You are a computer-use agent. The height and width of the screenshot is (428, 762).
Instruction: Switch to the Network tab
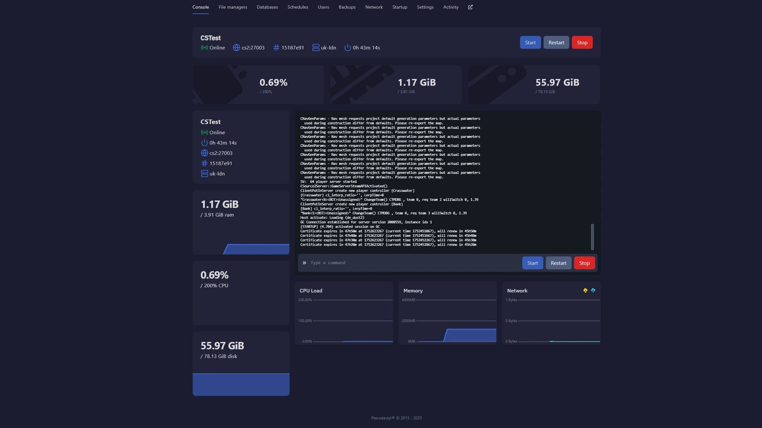click(x=374, y=7)
